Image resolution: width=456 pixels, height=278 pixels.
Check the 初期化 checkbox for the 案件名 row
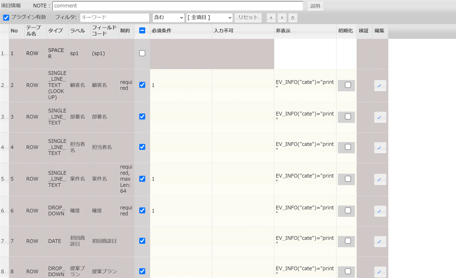(x=348, y=179)
